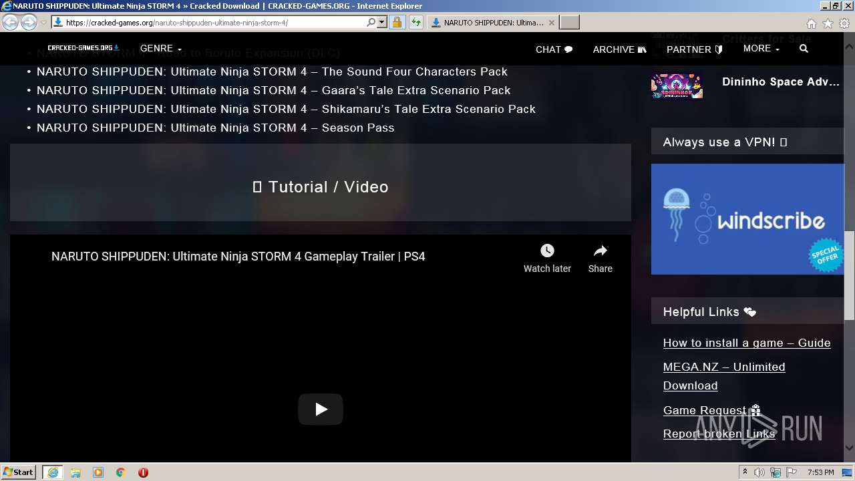Click the site search magnifier icon

click(x=804, y=49)
